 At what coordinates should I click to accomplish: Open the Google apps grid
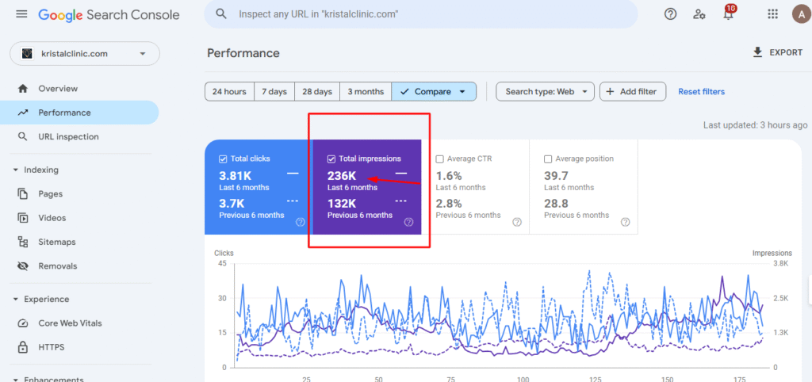772,14
